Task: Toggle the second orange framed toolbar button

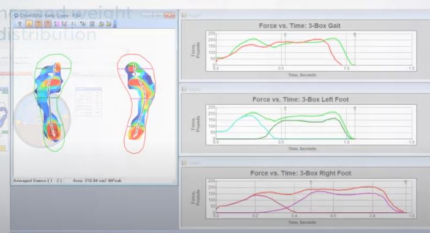Action: 48,24
